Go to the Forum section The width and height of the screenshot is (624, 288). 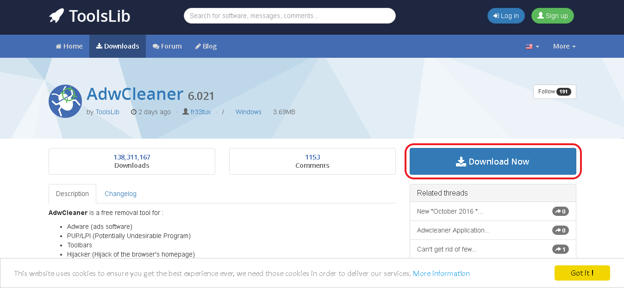(x=167, y=46)
